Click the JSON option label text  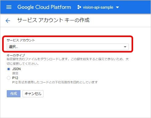coord(16,69)
